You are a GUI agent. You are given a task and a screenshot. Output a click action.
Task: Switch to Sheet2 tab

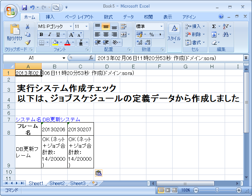pyautogui.click(x=57, y=183)
